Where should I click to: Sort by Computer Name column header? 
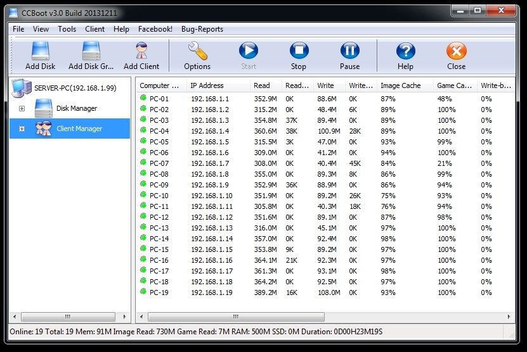(162, 85)
